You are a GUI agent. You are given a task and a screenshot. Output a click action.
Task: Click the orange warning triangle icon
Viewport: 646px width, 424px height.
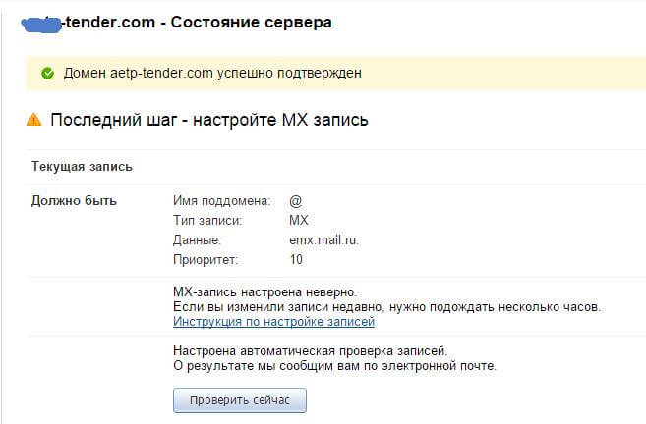(34, 120)
